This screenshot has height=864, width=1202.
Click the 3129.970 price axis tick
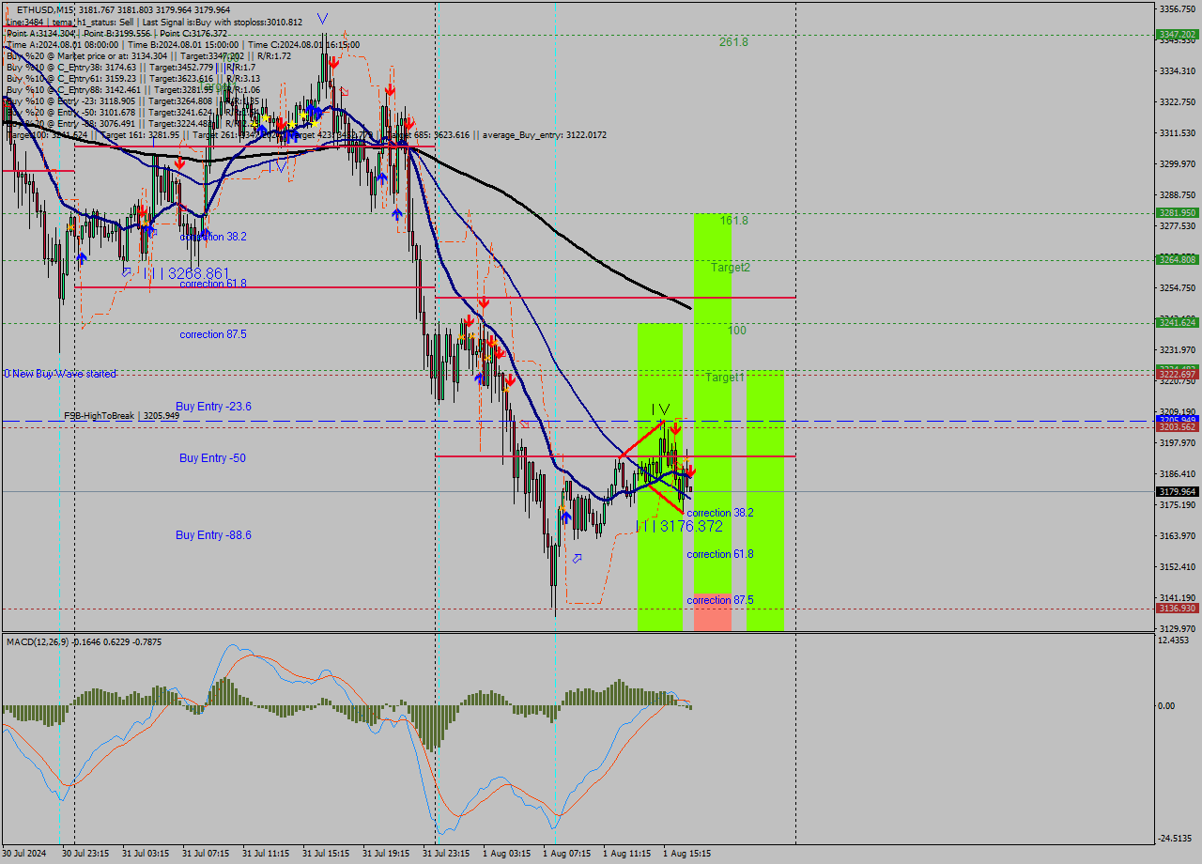[1178, 628]
